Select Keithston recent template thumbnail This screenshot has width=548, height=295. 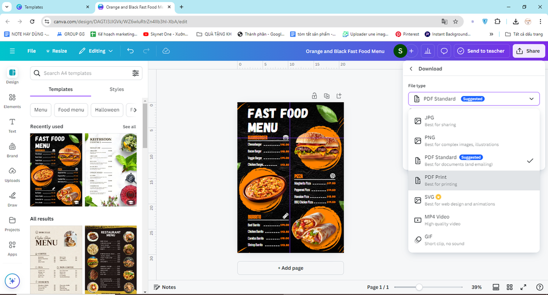[111, 169]
